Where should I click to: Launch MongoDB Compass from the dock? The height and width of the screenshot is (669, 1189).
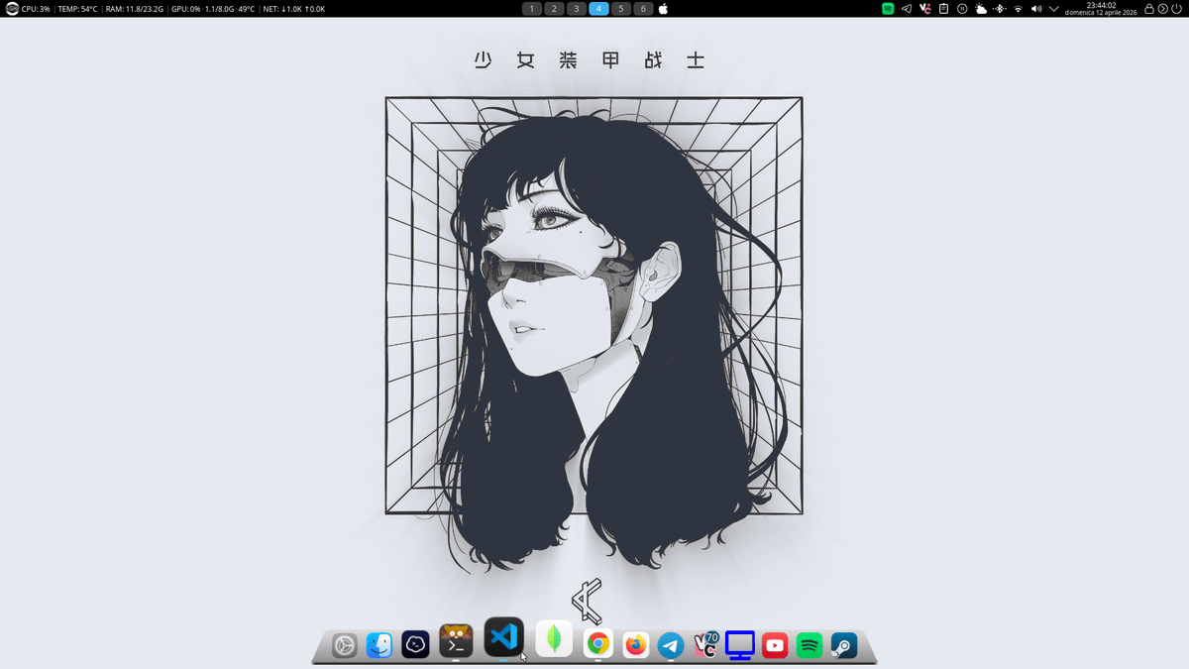click(x=554, y=639)
